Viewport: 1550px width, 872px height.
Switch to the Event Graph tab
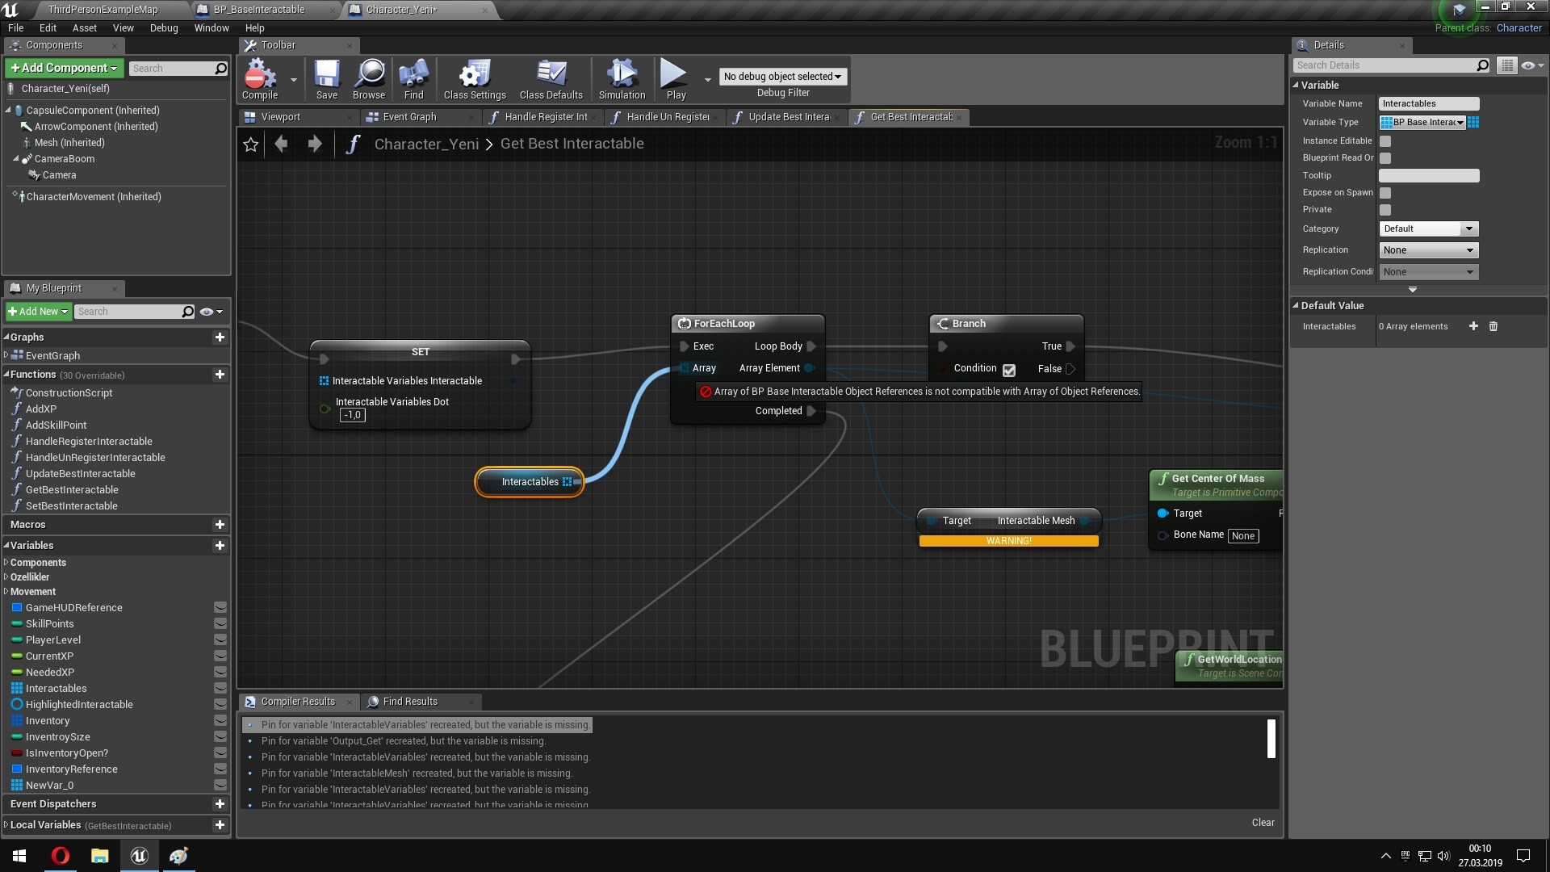point(408,117)
